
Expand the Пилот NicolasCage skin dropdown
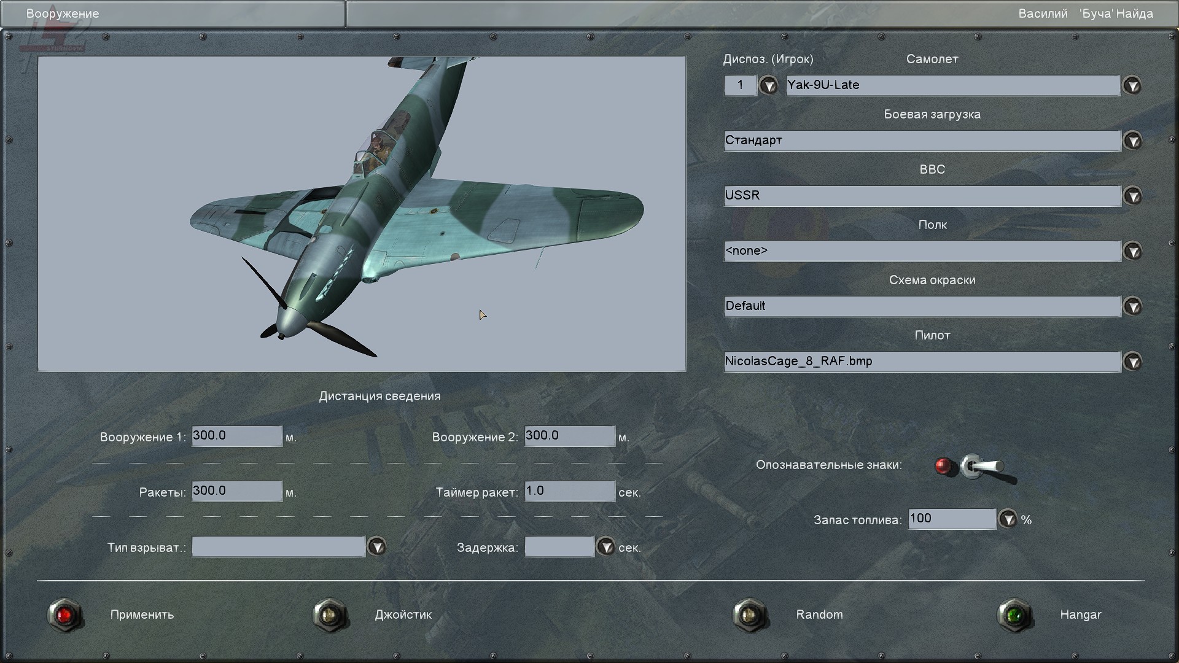pyautogui.click(x=1132, y=362)
